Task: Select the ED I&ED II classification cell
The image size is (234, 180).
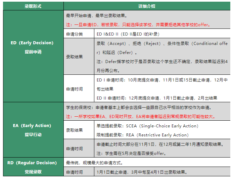Action: coord(128,34)
